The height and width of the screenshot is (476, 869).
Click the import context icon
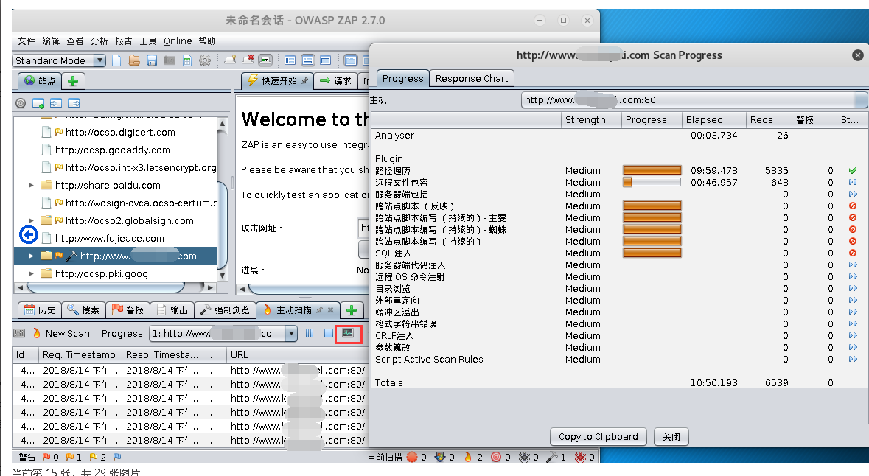56,103
